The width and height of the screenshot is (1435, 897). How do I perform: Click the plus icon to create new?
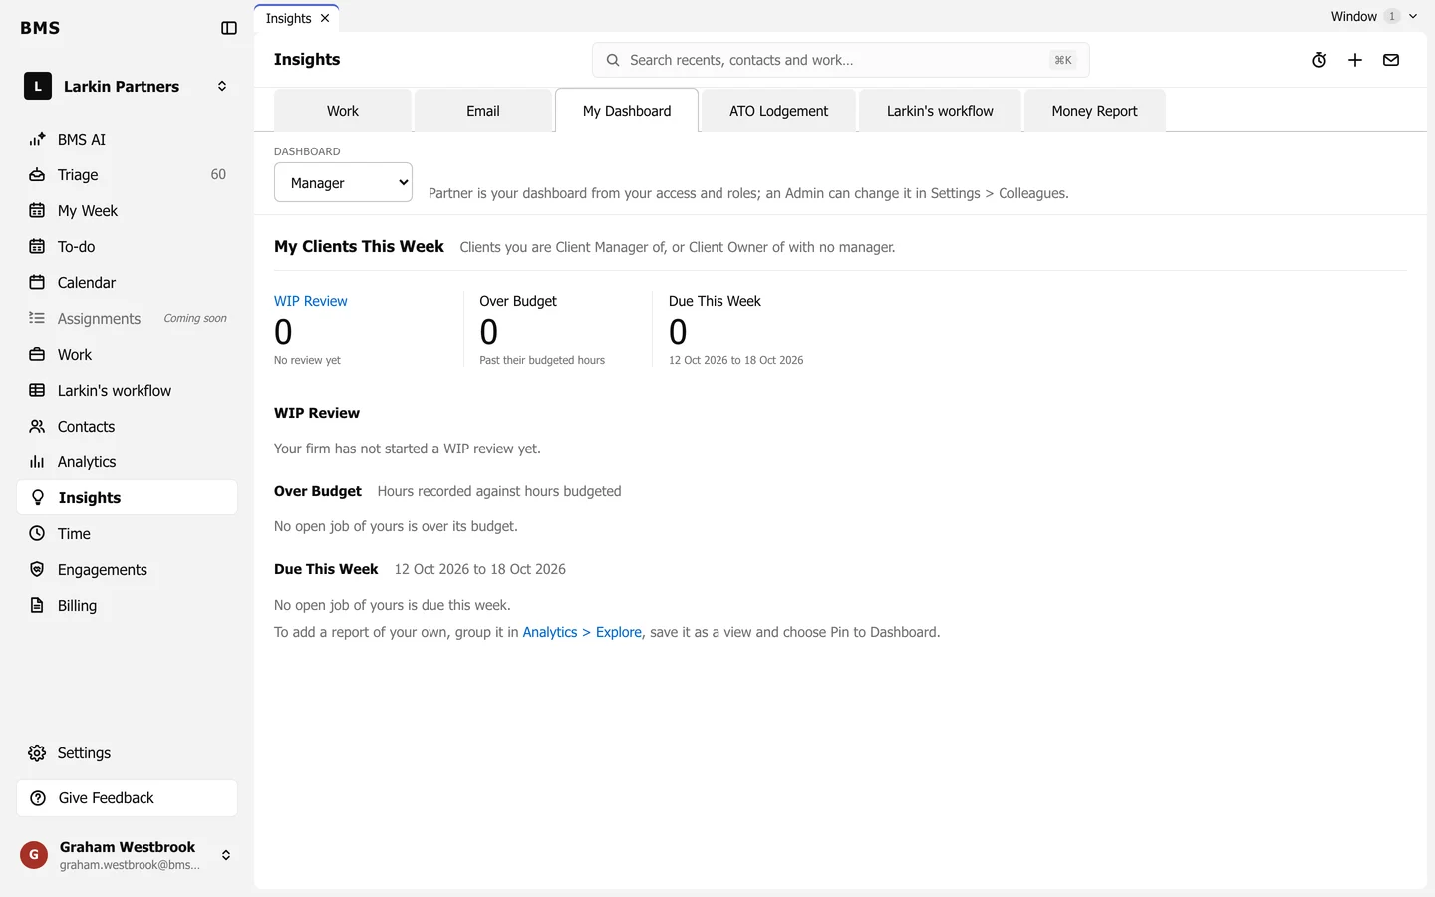point(1355,60)
